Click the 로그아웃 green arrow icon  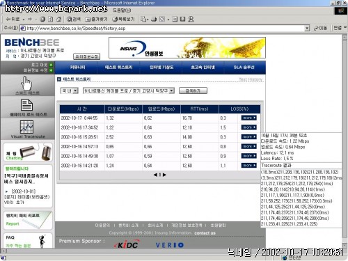tap(51, 65)
